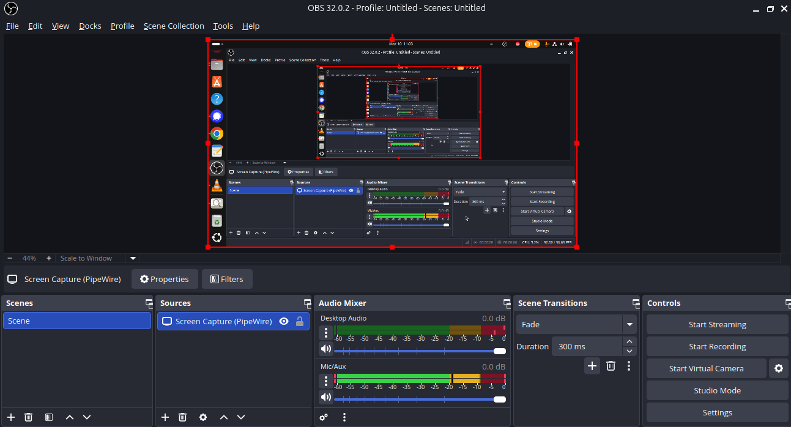Click the Studio Mode button
This screenshot has height=427, width=791.
(717, 390)
